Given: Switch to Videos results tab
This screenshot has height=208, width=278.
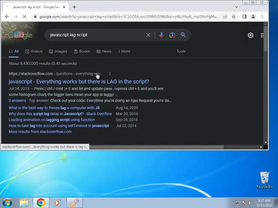Looking at the screenshot, I should pyautogui.click(x=34, y=51).
